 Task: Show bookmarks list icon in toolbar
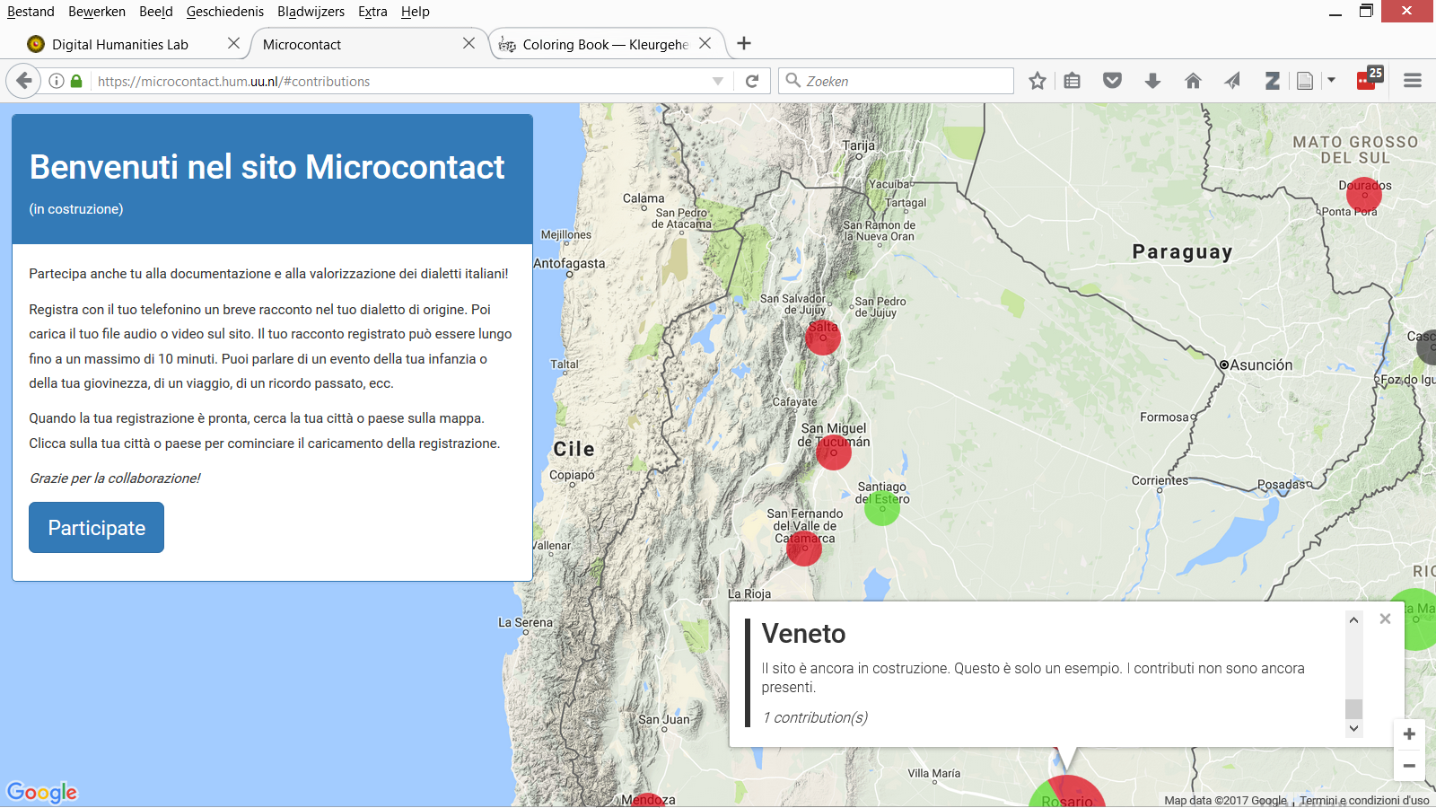point(1072,81)
